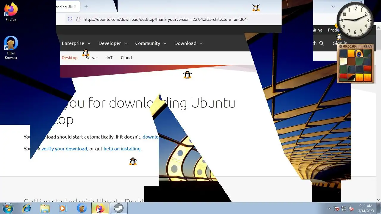Open the list all tabs chevron

(x=333, y=7)
